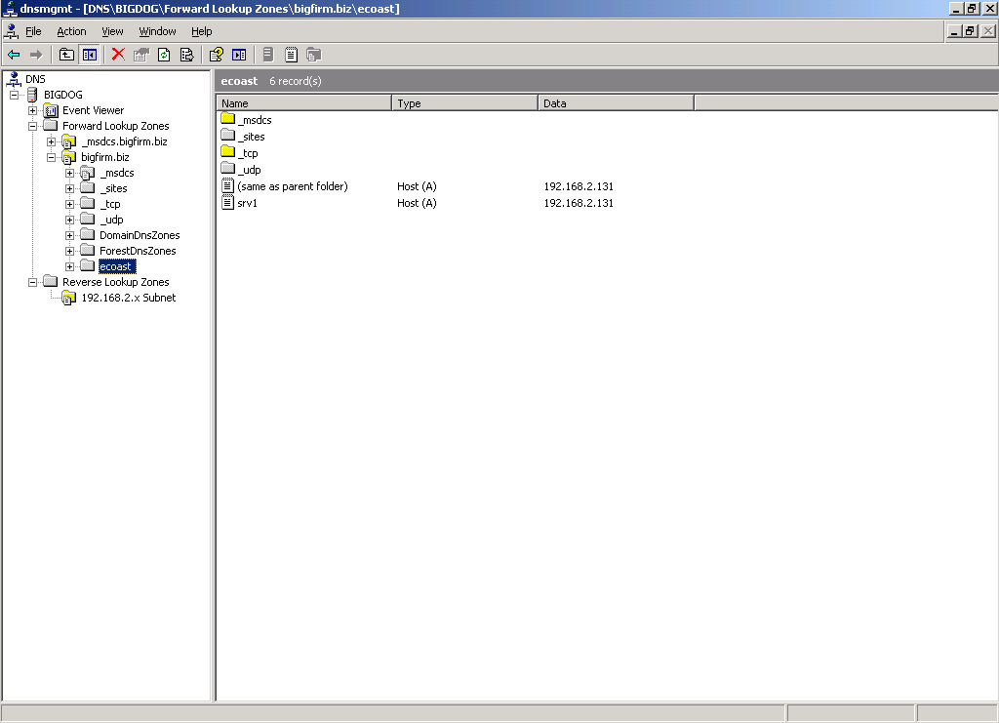Click the (same as parent folder) record icon
This screenshot has height=723, width=999.
pyautogui.click(x=227, y=186)
